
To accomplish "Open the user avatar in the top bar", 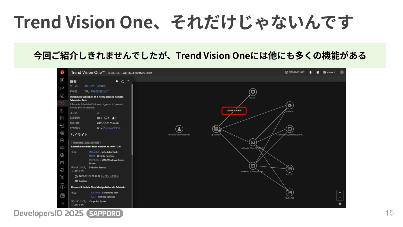I will tap(342, 72).
